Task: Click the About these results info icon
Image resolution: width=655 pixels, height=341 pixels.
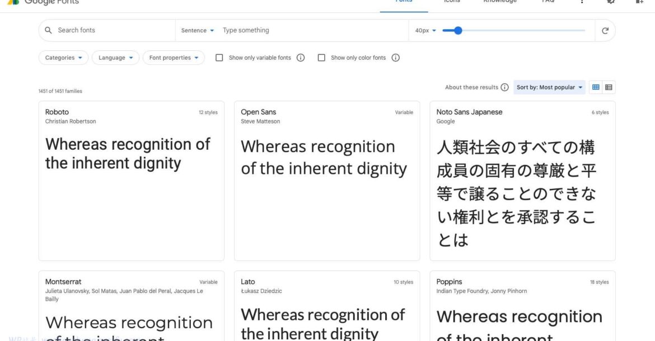Action: pyautogui.click(x=504, y=87)
